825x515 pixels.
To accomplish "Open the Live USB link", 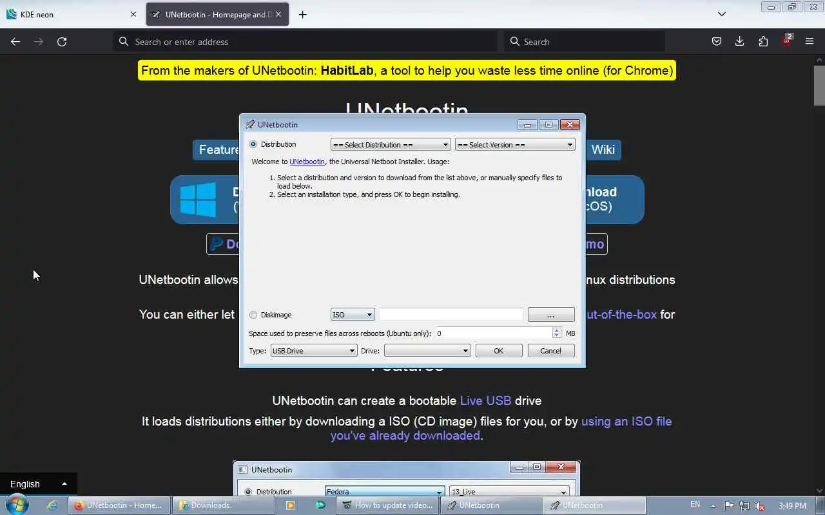I will click(x=485, y=400).
